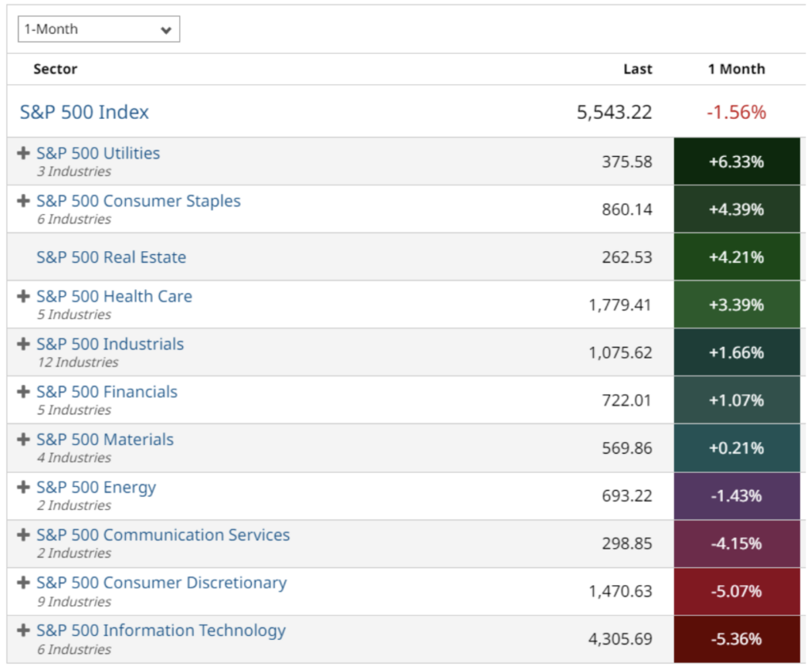Screen dimensions: 811x670
Task: Expand the S&P 500 Consumer Staples row
Action: pyautogui.click(x=23, y=200)
